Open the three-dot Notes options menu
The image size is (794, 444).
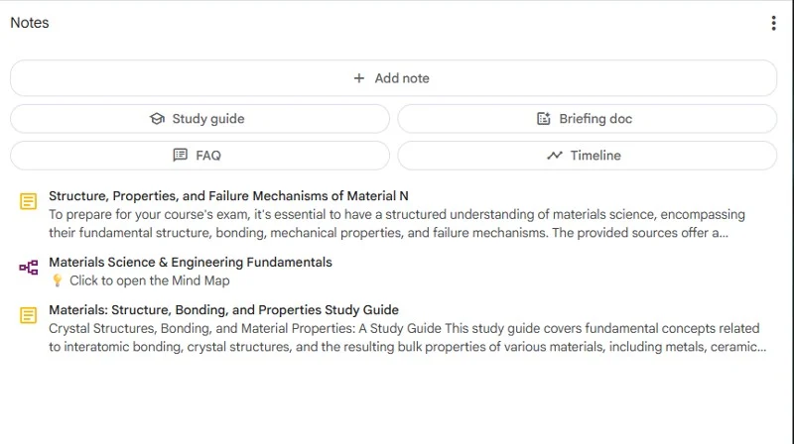click(773, 23)
